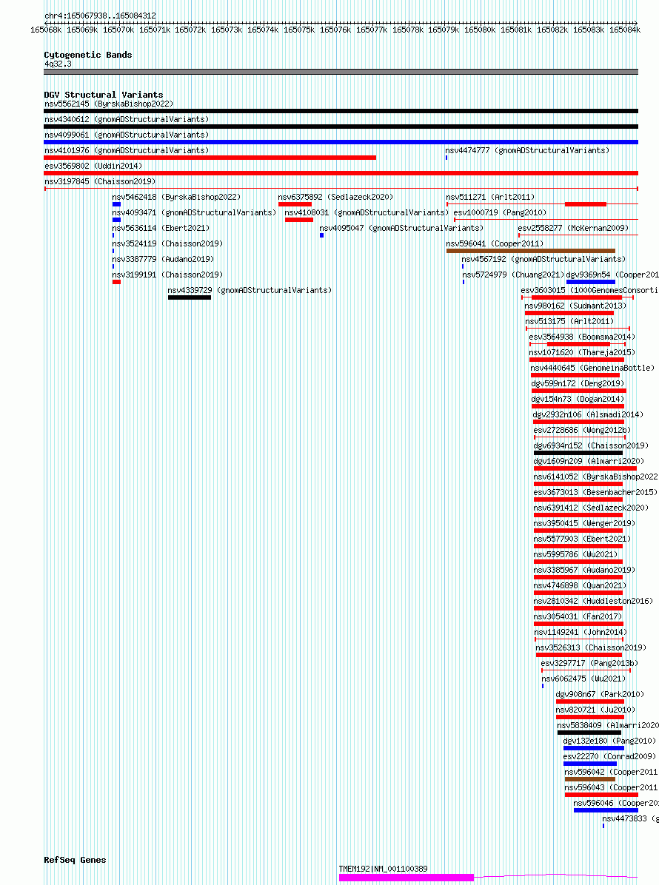Select nsv3524119 (Chaisson2019) label
The height and width of the screenshot is (885, 659).
click(168, 244)
